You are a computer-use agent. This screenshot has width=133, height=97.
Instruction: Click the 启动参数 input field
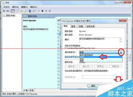pos(102,77)
